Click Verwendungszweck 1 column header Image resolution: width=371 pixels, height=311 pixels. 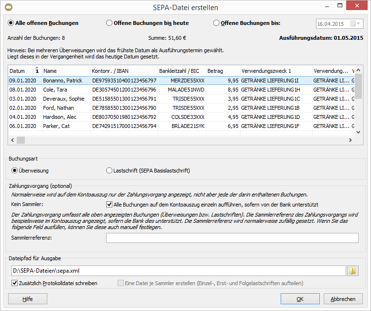point(276,71)
